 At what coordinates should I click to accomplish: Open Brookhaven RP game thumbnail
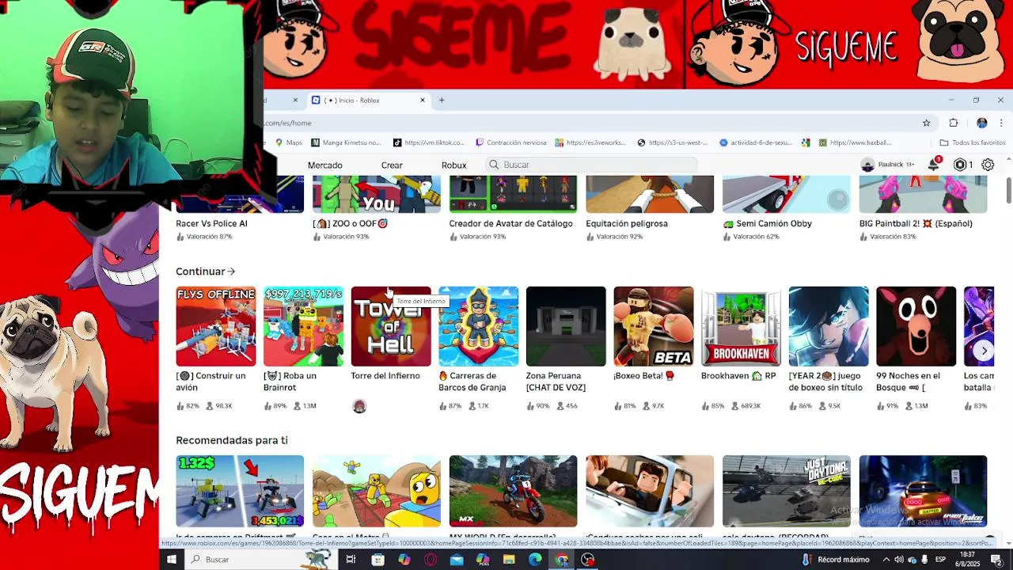pos(741,326)
